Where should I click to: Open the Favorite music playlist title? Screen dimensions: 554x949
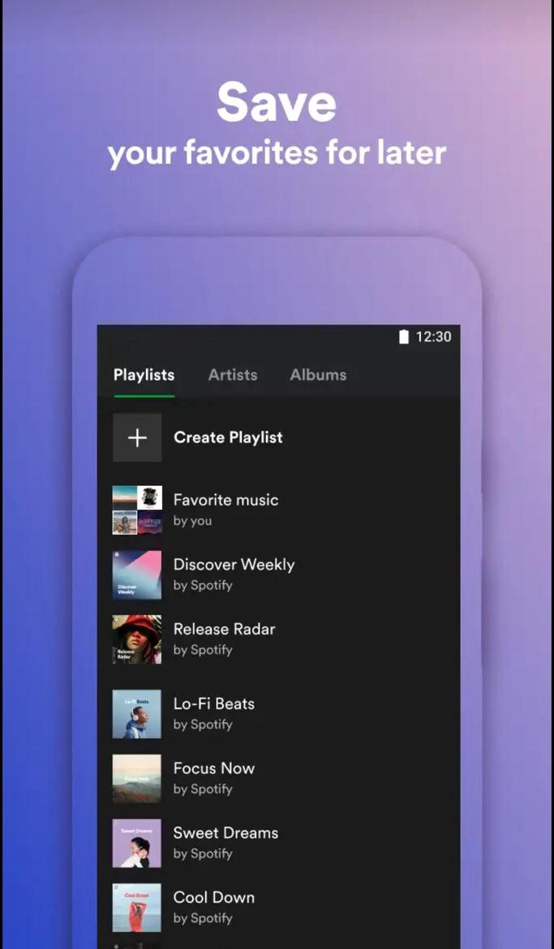[x=225, y=500]
